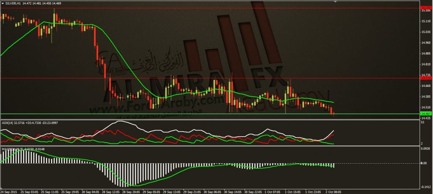This screenshot has width=433, height=194.
Task: Click the 1 Oct 15:05 time axis label
Action: 293,191
